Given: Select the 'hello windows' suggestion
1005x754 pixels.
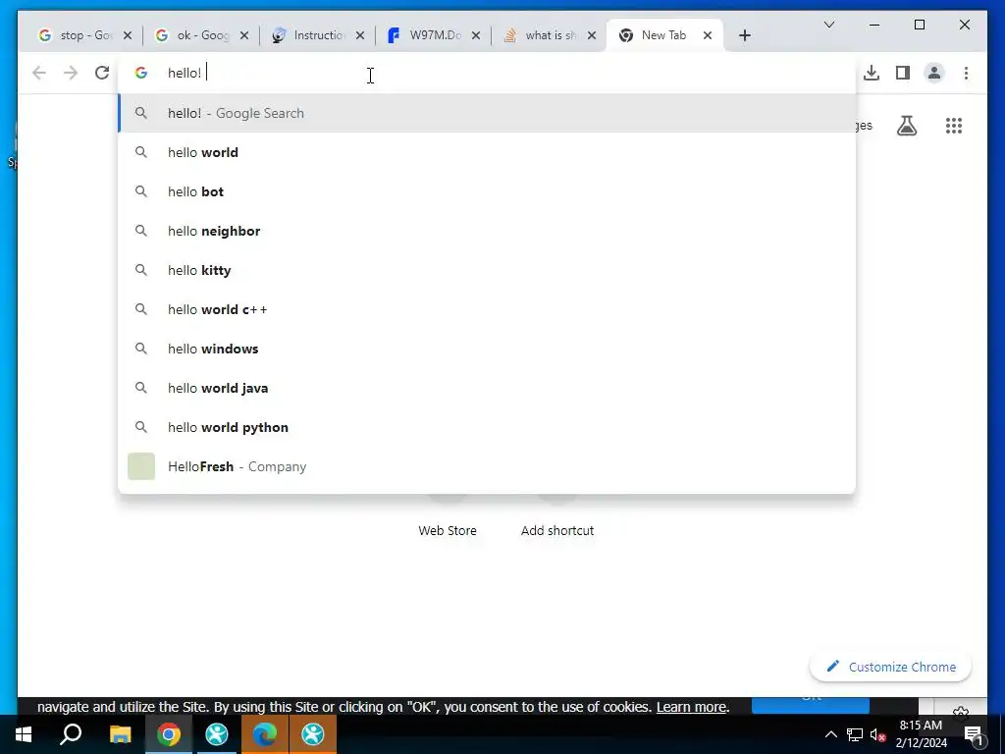Looking at the screenshot, I should [x=487, y=349].
